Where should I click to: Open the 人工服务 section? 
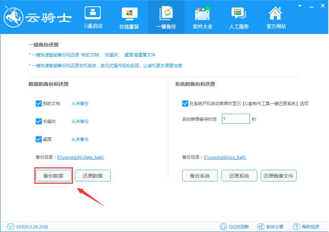coord(239,18)
